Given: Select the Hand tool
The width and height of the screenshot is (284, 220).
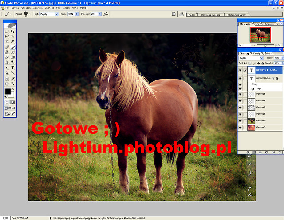Looking at the screenshot, I should click(x=7, y=84).
